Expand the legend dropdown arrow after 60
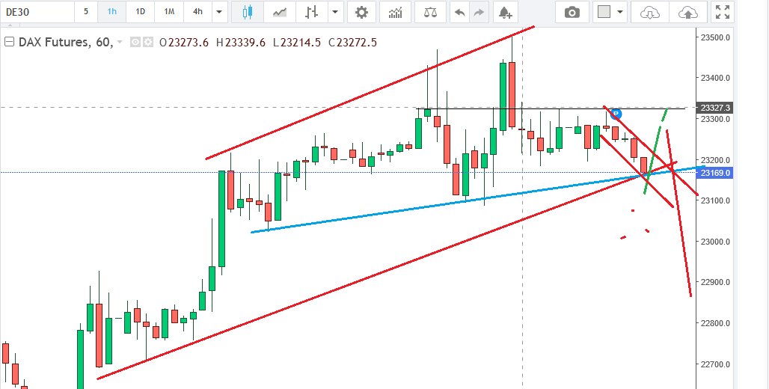The width and height of the screenshot is (769, 389). tap(120, 43)
